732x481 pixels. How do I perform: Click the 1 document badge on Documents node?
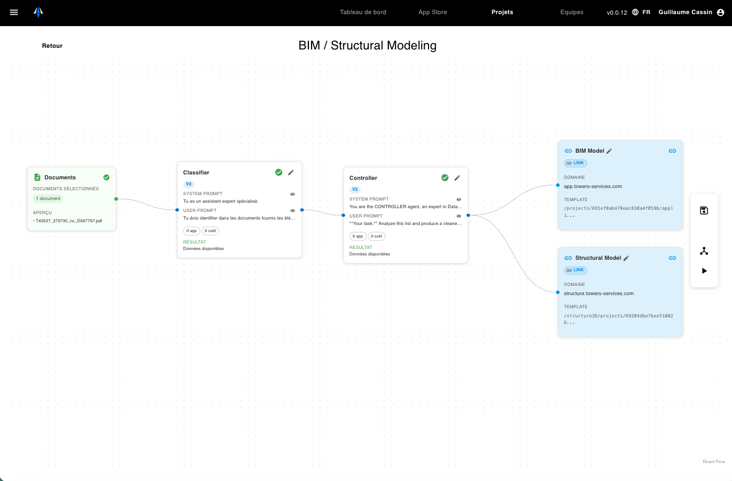[x=48, y=198]
